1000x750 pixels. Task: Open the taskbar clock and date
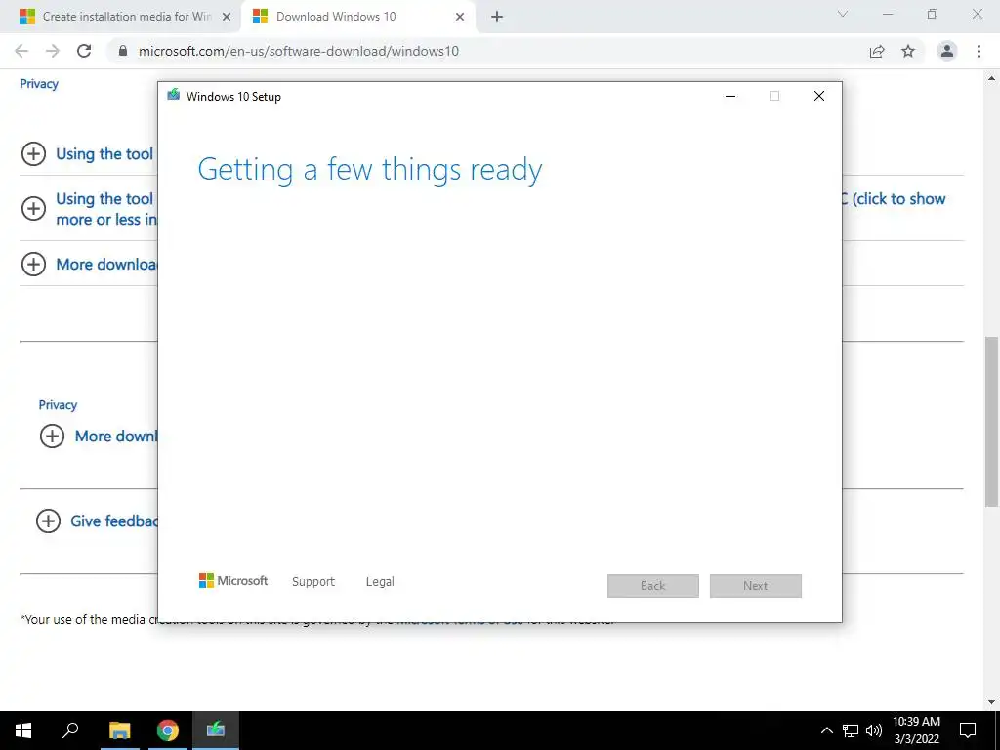916,730
